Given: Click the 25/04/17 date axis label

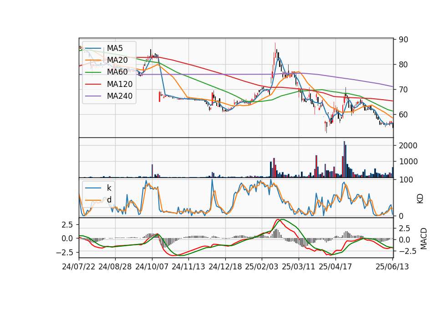Looking at the screenshot, I should [335, 267].
